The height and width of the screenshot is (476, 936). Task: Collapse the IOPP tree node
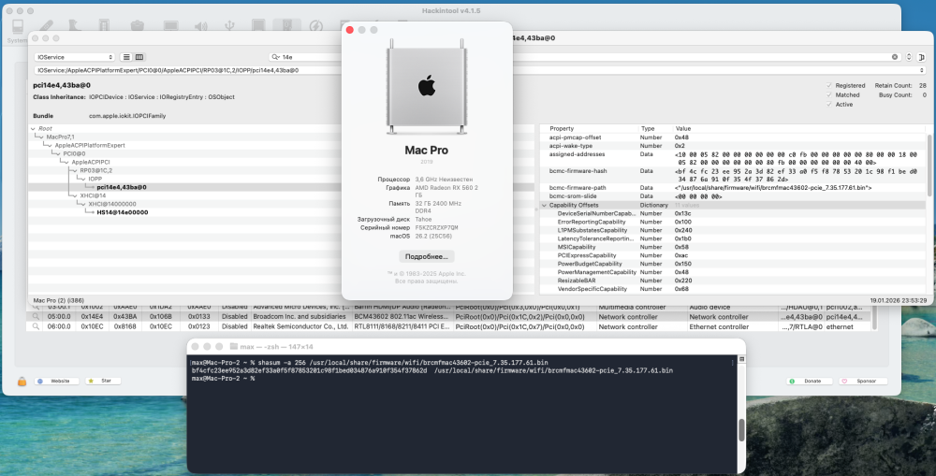pyautogui.click(x=82, y=179)
